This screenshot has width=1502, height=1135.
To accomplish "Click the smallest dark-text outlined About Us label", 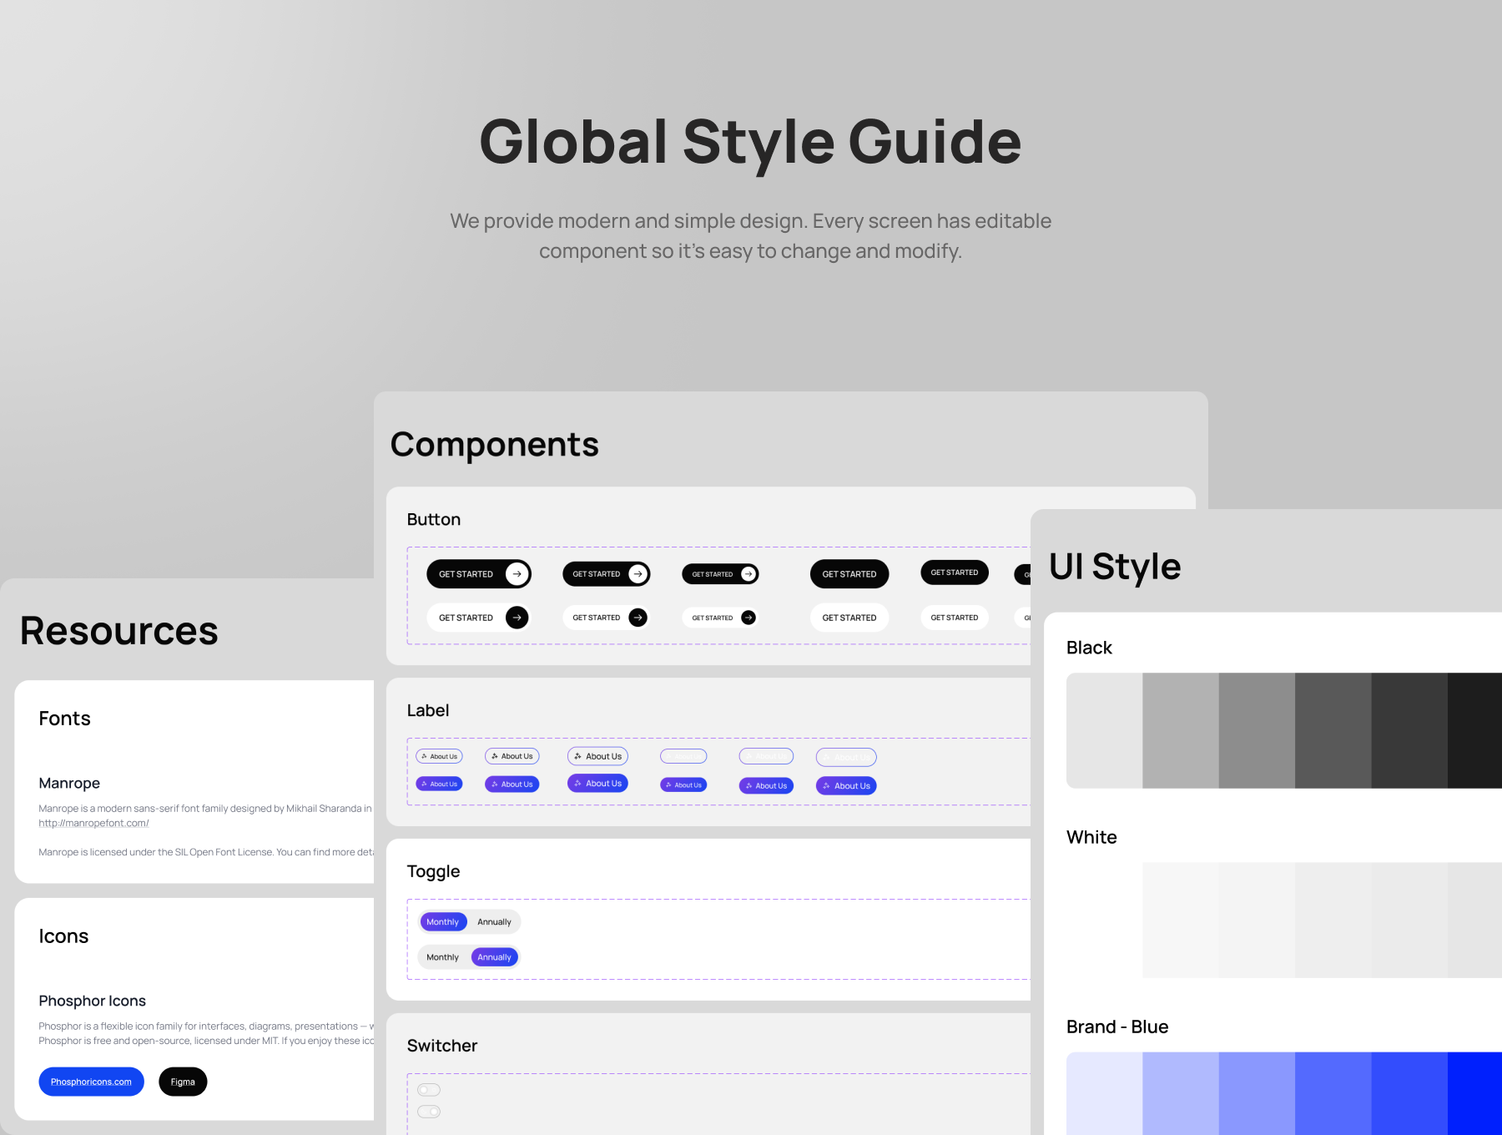I will coord(439,756).
